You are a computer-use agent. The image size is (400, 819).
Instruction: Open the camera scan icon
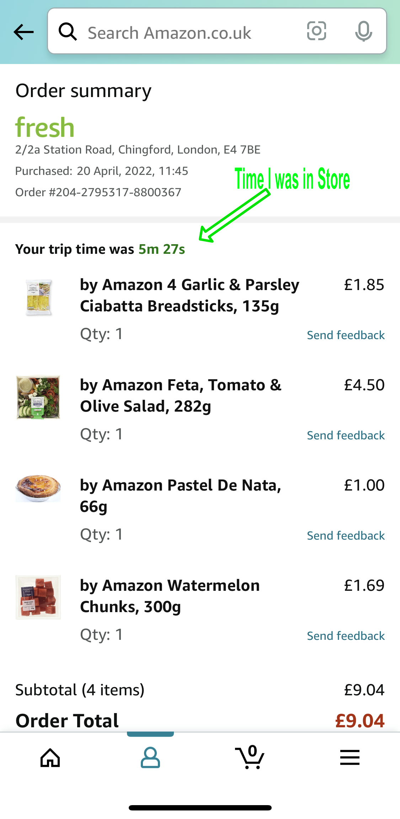pos(316,31)
